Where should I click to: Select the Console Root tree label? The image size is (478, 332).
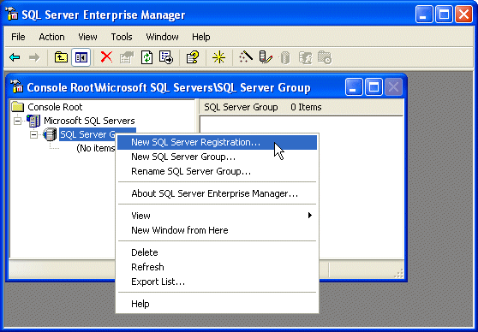(x=55, y=107)
